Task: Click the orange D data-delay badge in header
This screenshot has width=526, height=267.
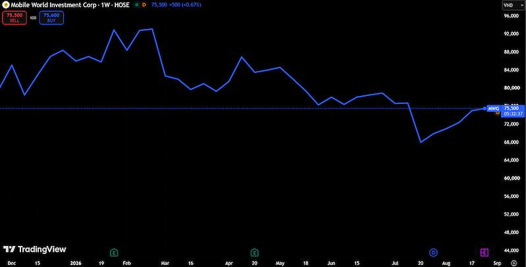Action: [x=144, y=5]
